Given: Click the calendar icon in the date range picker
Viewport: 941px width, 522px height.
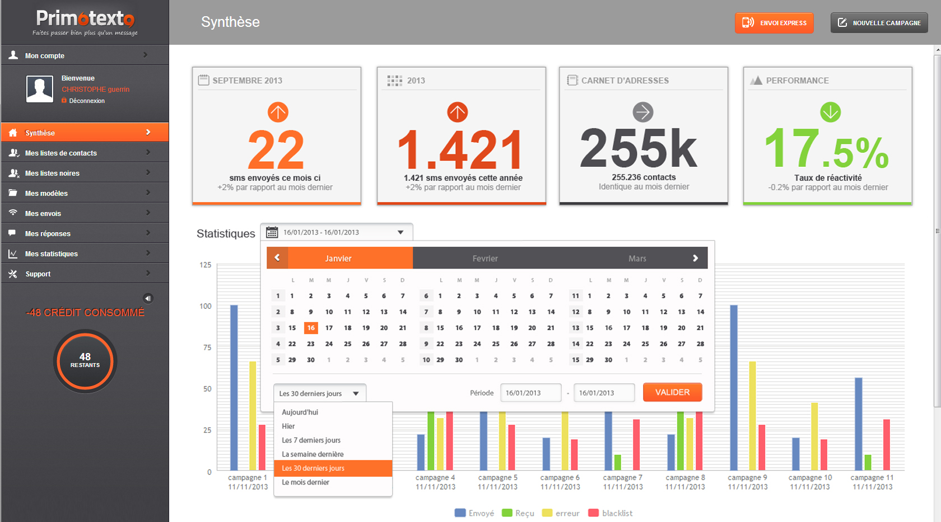Looking at the screenshot, I should 272,232.
